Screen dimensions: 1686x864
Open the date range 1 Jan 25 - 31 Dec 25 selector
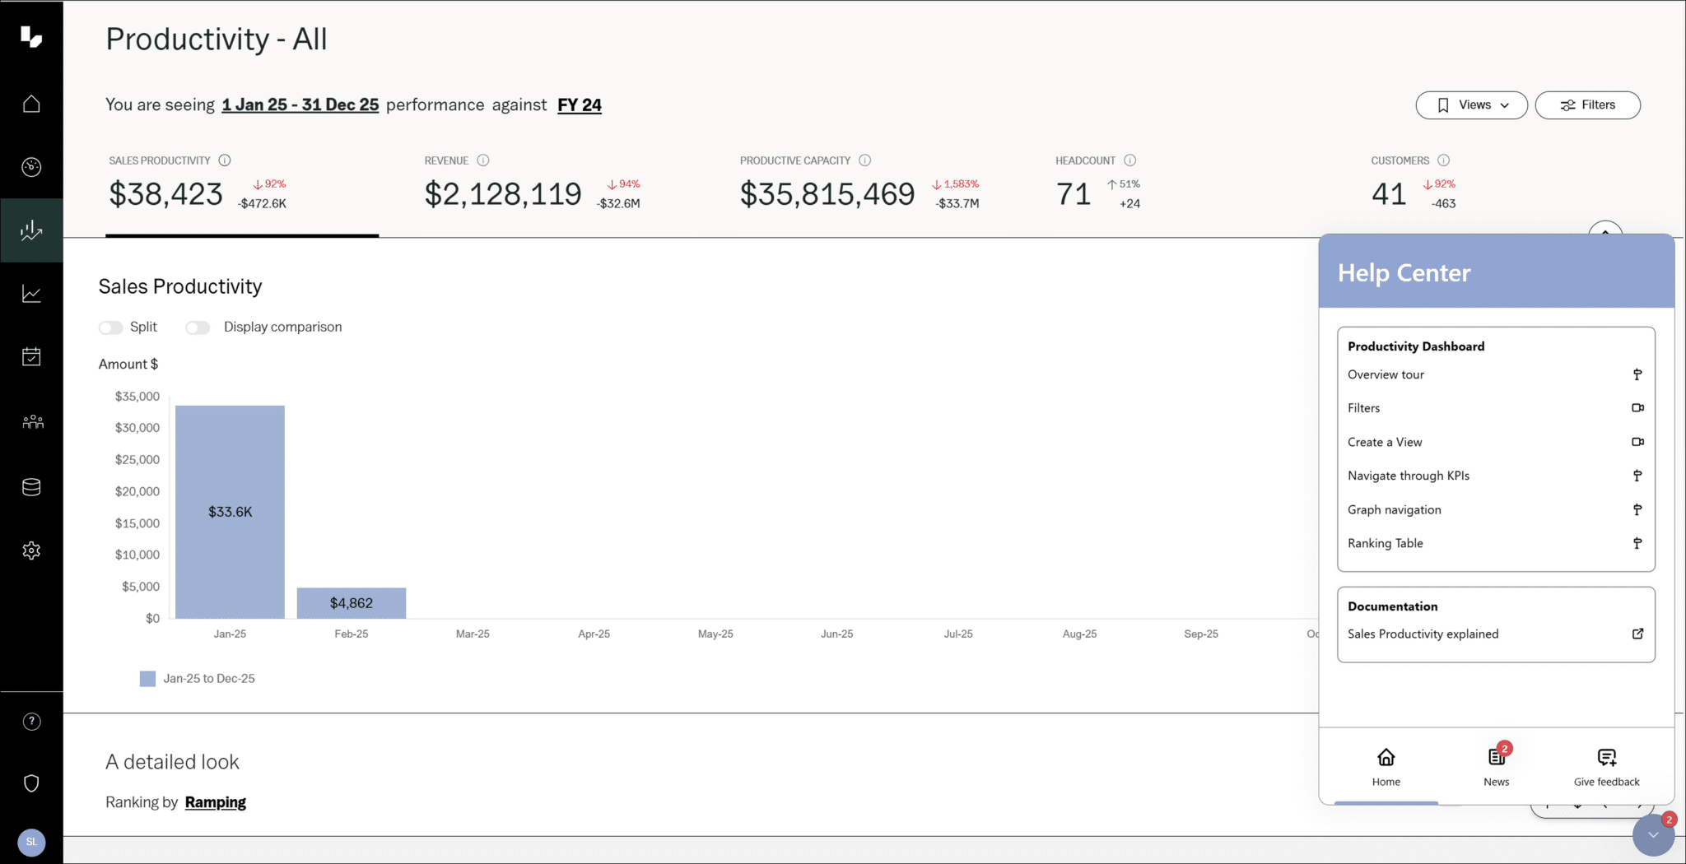click(x=300, y=105)
